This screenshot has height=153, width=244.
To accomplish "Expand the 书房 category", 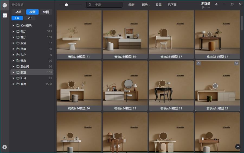I will [x=13, y=60].
